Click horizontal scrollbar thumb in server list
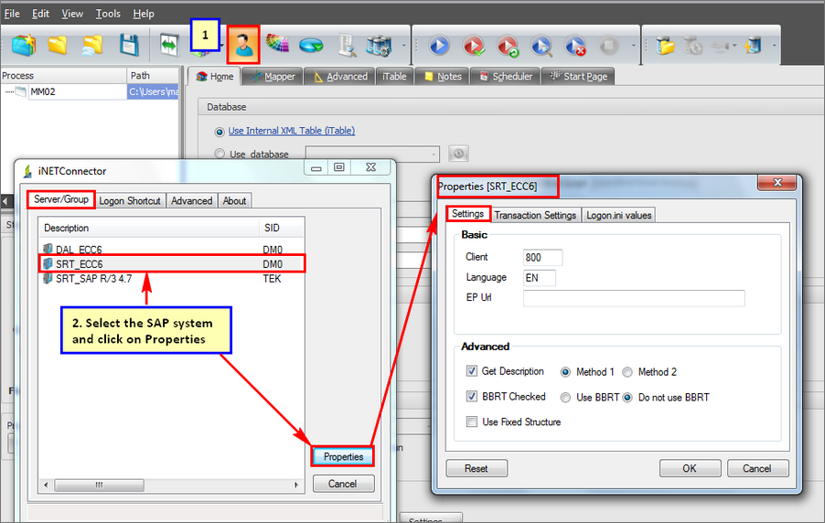The width and height of the screenshot is (825, 523). (x=99, y=485)
